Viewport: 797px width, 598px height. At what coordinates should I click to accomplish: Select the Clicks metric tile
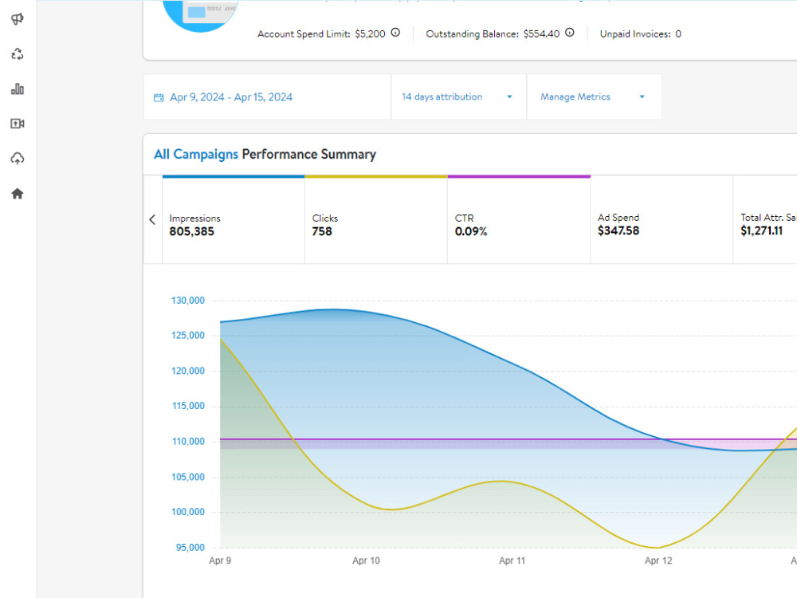coord(376,220)
